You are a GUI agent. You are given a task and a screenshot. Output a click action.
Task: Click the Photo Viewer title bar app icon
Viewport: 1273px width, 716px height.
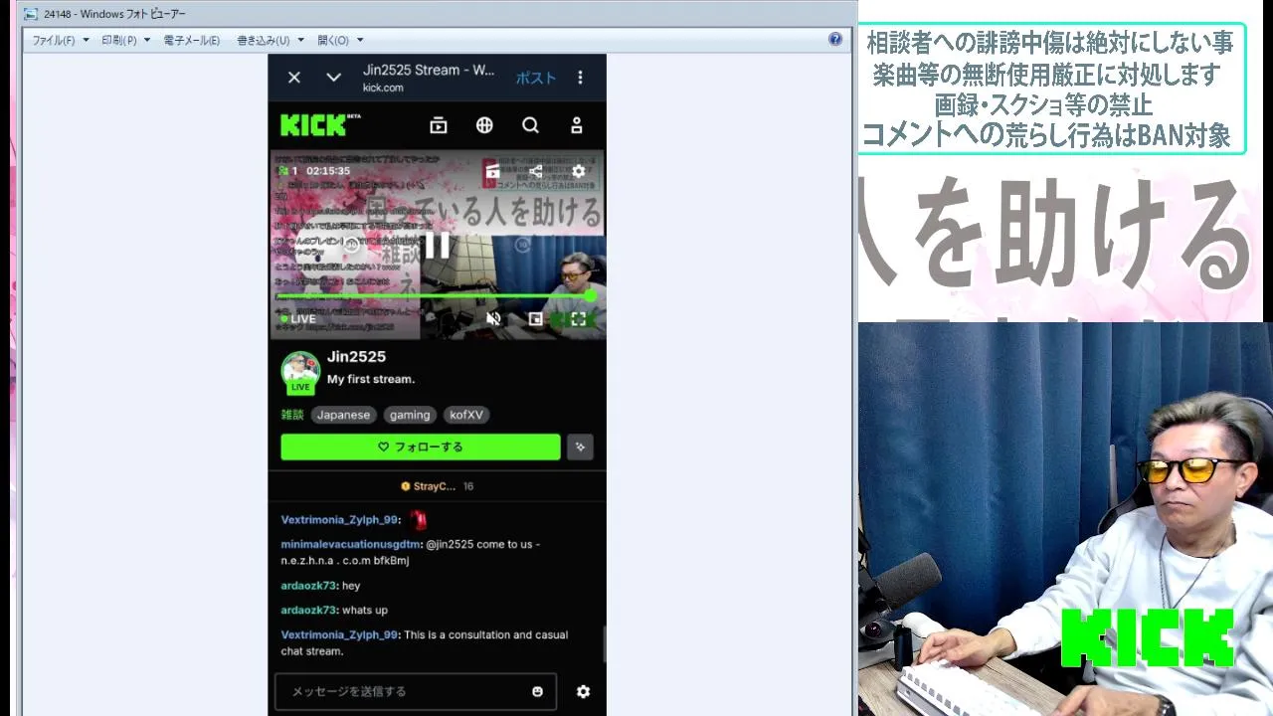(30, 14)
